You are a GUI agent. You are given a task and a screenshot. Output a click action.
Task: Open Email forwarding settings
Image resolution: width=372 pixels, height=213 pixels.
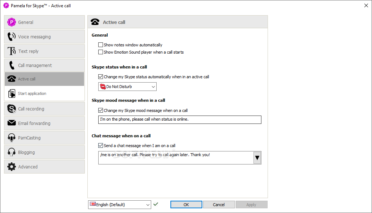pos(44,123)
